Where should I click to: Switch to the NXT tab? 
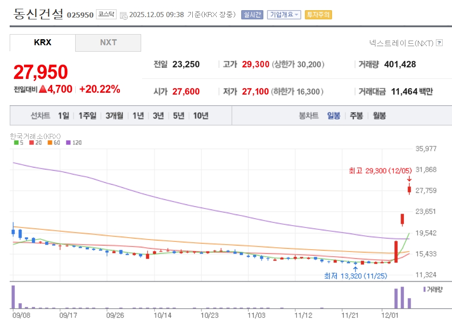[x=108, y=42]
